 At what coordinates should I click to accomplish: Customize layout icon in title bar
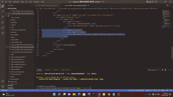[156, 2]
